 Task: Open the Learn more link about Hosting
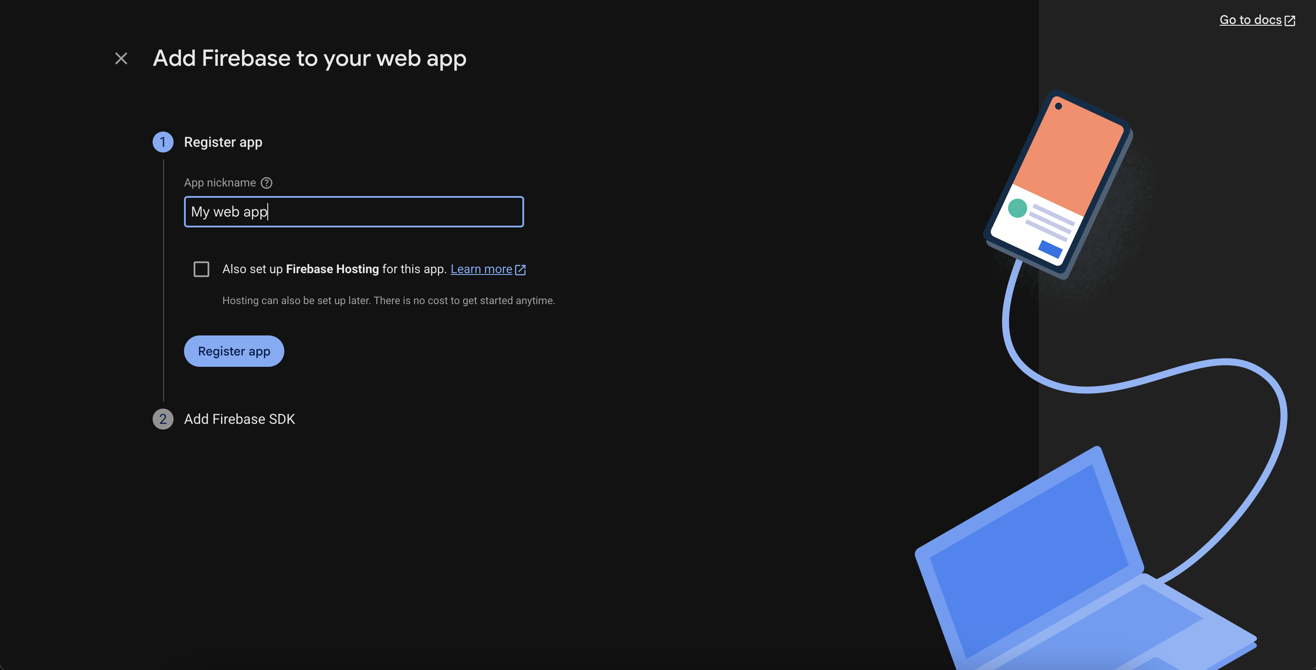click(482, 269)
